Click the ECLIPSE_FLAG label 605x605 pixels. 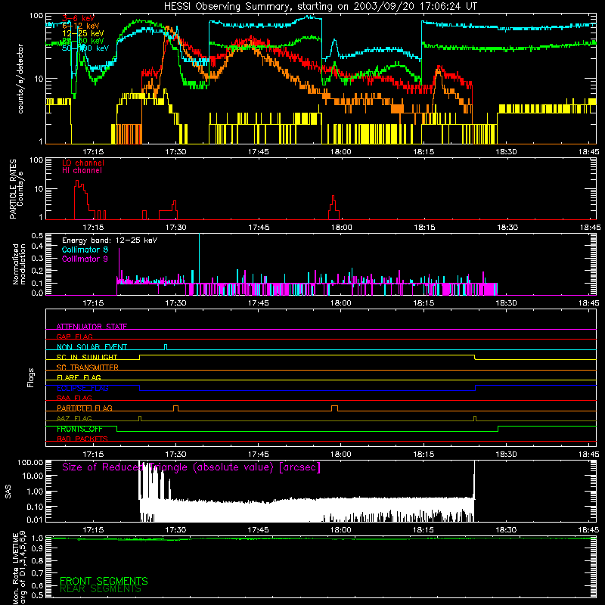click(x=82, y=388)
